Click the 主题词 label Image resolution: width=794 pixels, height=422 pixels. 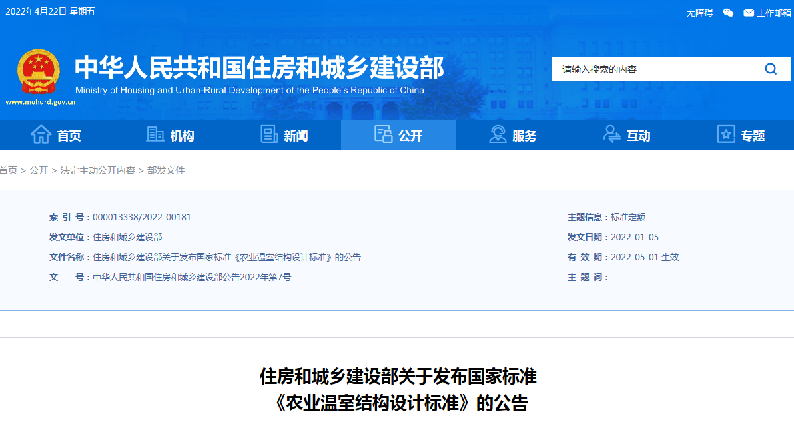tap(588, 277)
